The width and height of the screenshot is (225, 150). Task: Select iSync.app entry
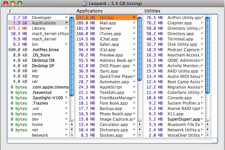[106, 71]
